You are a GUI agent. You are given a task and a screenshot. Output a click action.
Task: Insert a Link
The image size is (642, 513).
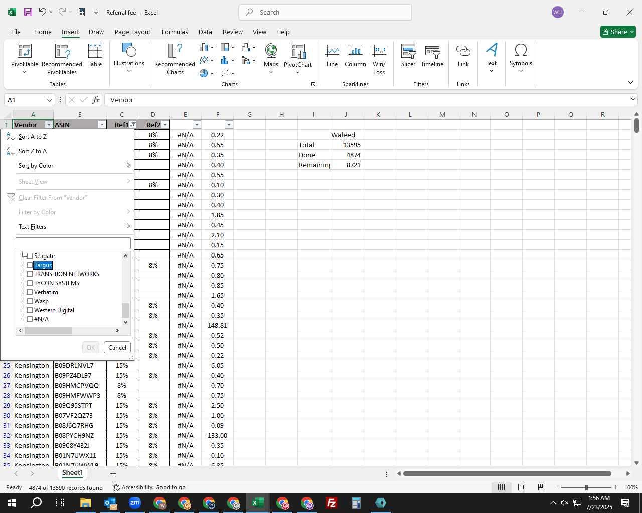click(463, 56)
